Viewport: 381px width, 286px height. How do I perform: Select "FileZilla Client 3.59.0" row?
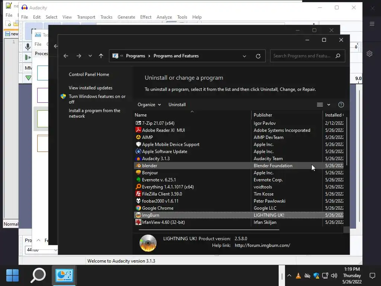tap(238, 194)
